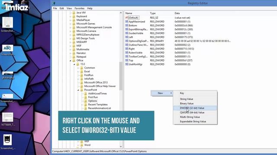Select the InfoPath key

pos(89,79)
